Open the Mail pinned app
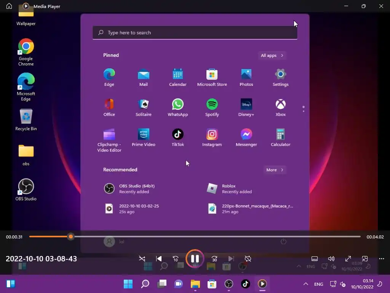390x293 pixels. pos(144,77)
